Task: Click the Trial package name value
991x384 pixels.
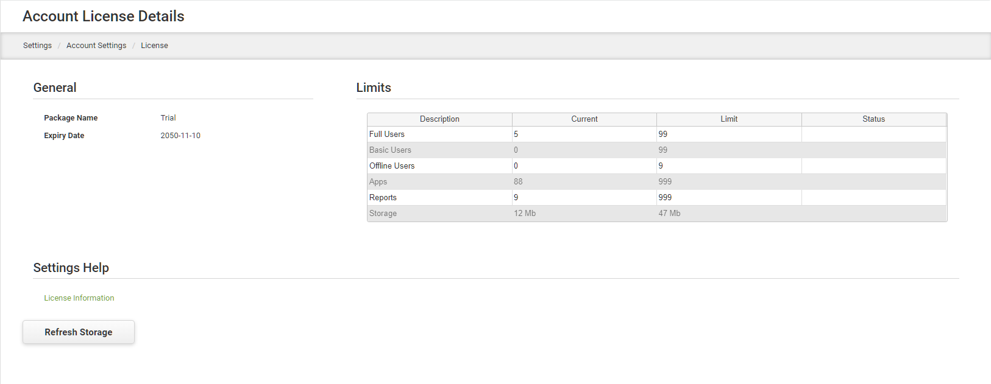Action: (x=168, y=118)
